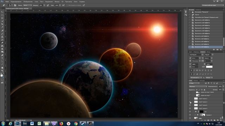Open the Фильтр menu

point(57,1)
